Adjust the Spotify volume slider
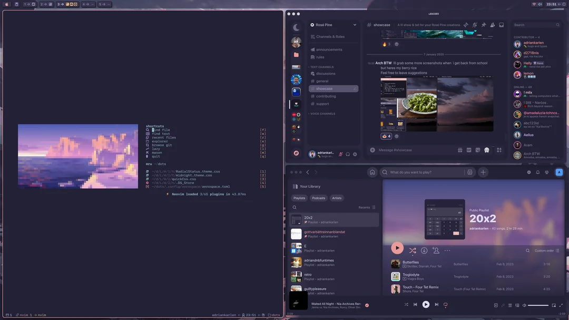Screen dimensions: 569x320 (538, 305)
